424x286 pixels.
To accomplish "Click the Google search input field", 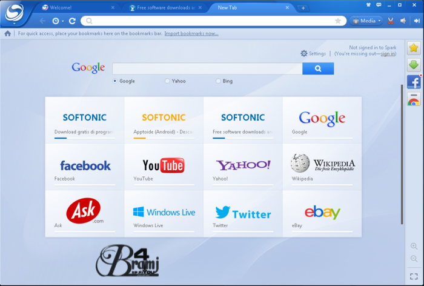I will pos(207,68).
